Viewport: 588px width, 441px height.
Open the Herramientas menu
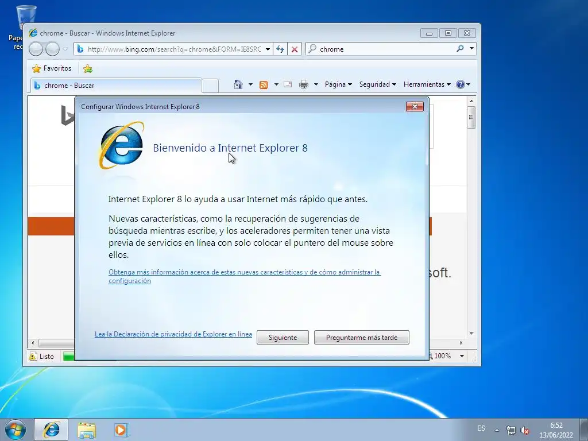[x=427, y=84]
